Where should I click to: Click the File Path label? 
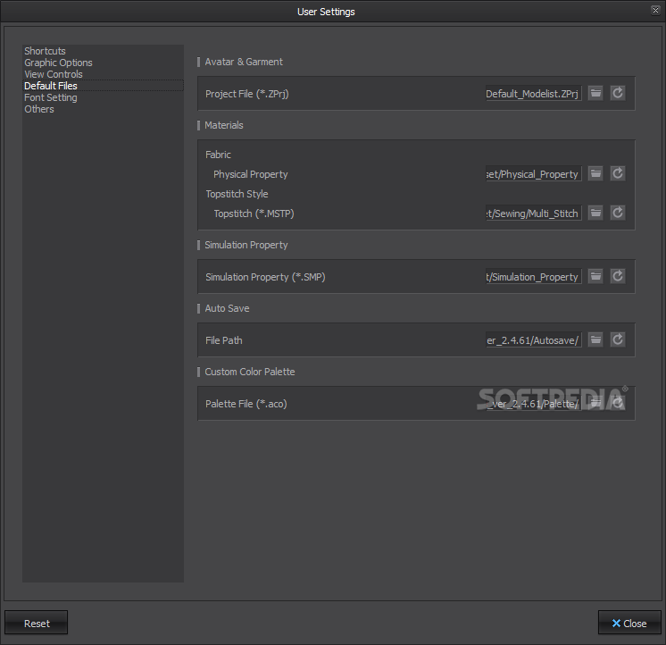(224, 340)
